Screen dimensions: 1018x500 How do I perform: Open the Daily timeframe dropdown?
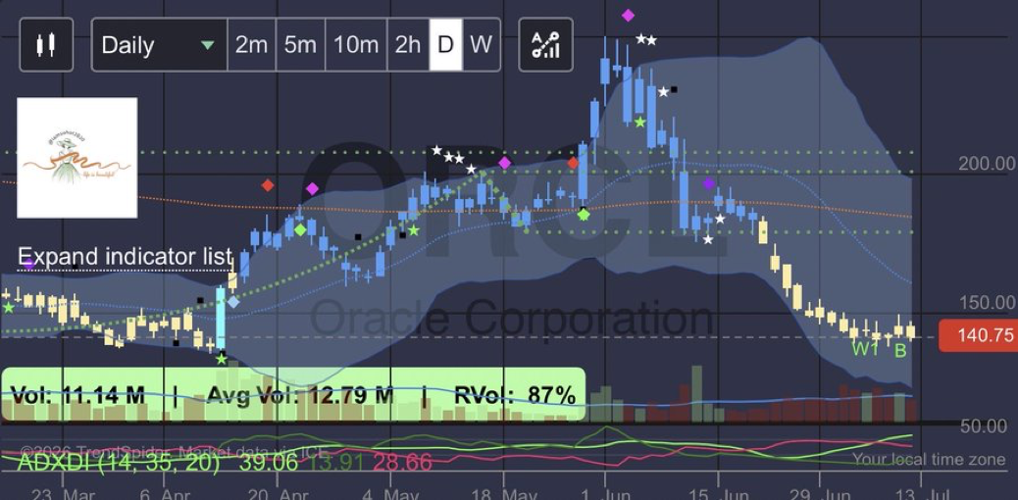pos(160,45)
